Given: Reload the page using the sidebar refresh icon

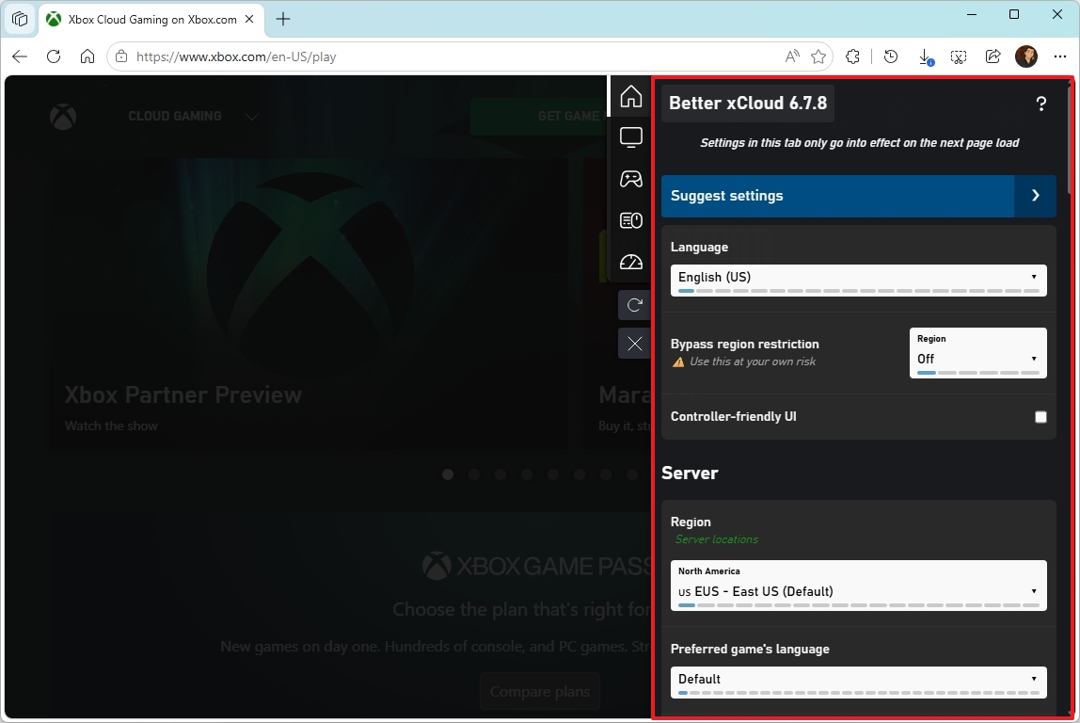Looking at the screenshot, I should (635, 304).
